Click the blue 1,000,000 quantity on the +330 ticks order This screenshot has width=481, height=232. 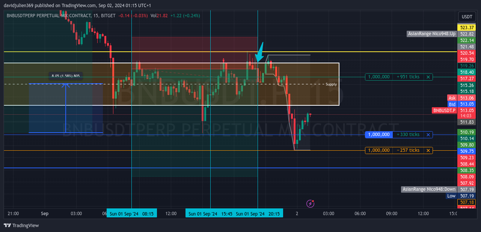click(x=378, y=135)
